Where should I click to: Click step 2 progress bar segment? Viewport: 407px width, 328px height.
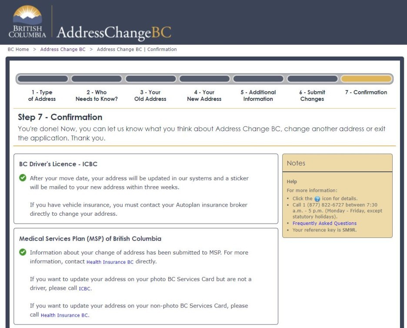point(97,79)
